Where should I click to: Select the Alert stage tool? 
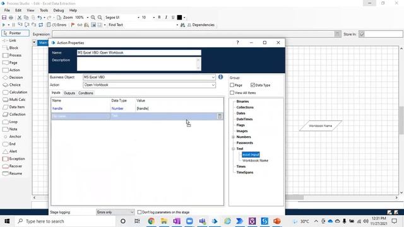[x=10, y=151]
